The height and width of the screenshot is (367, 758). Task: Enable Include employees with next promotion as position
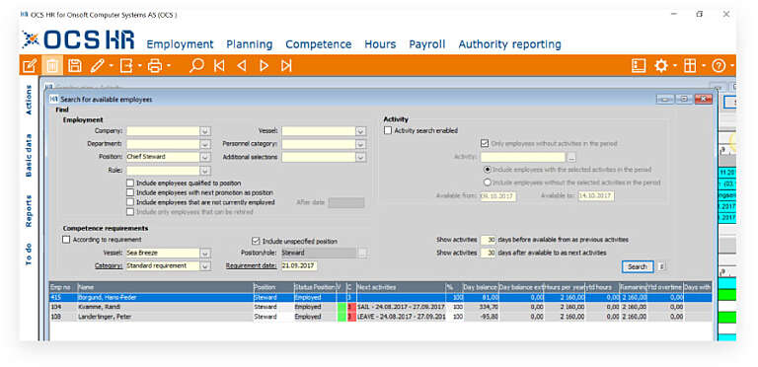pos(130,192)
